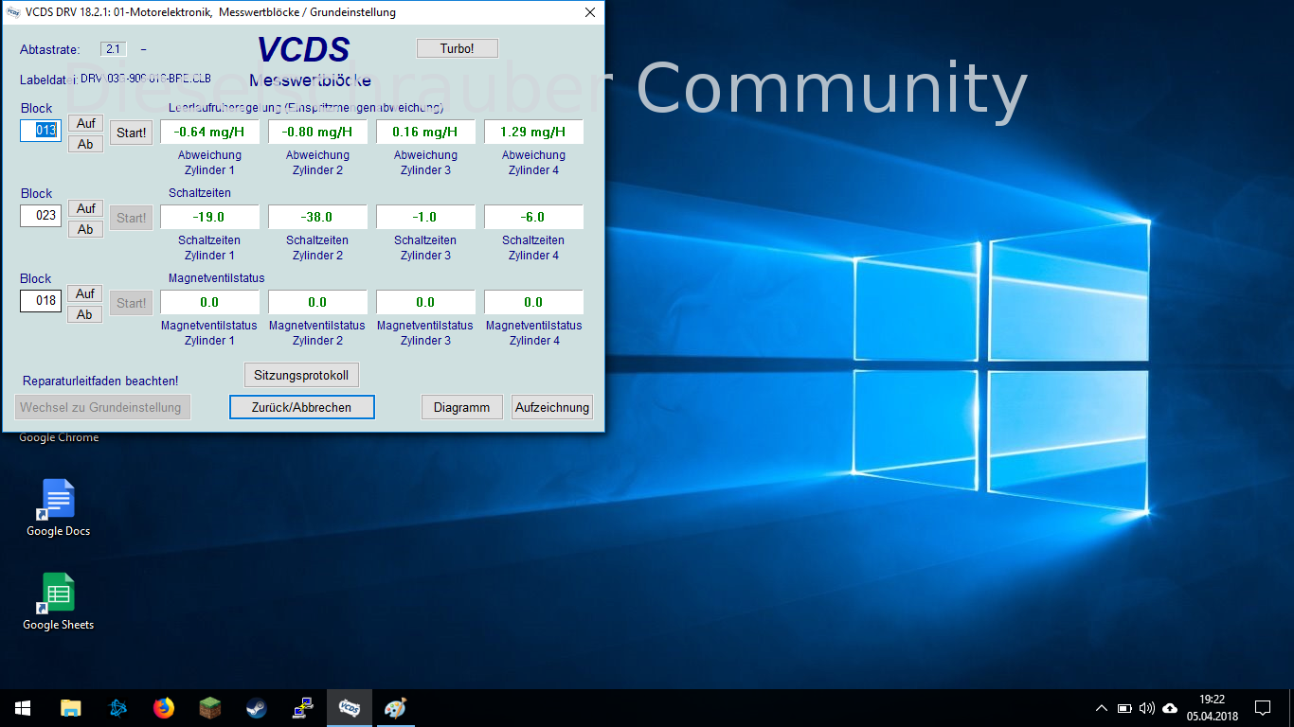Click the Magnetventilstatus Zylinder 1 label
The height and width of the screenshot is (727, 1294).
(209, 333)
